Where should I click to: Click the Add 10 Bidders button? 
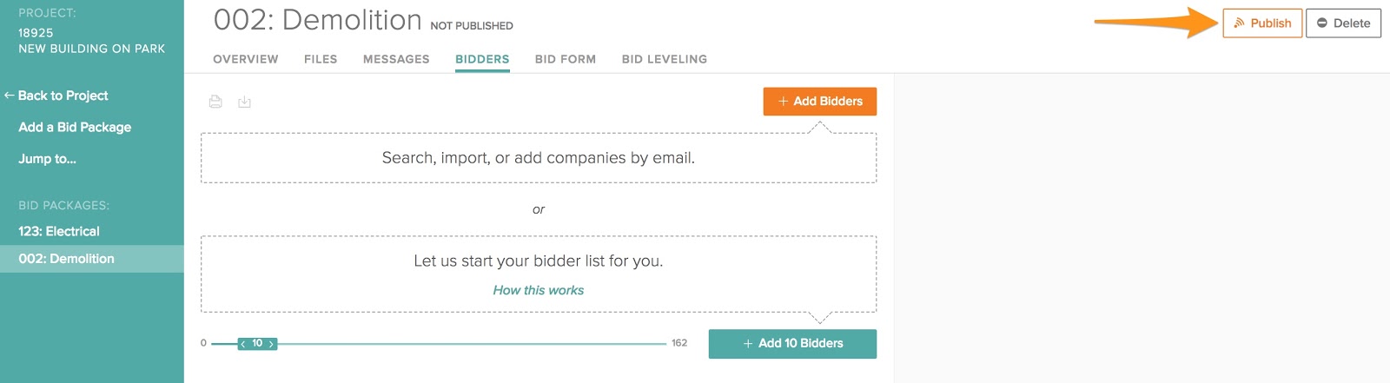click(x=792, y=344)
